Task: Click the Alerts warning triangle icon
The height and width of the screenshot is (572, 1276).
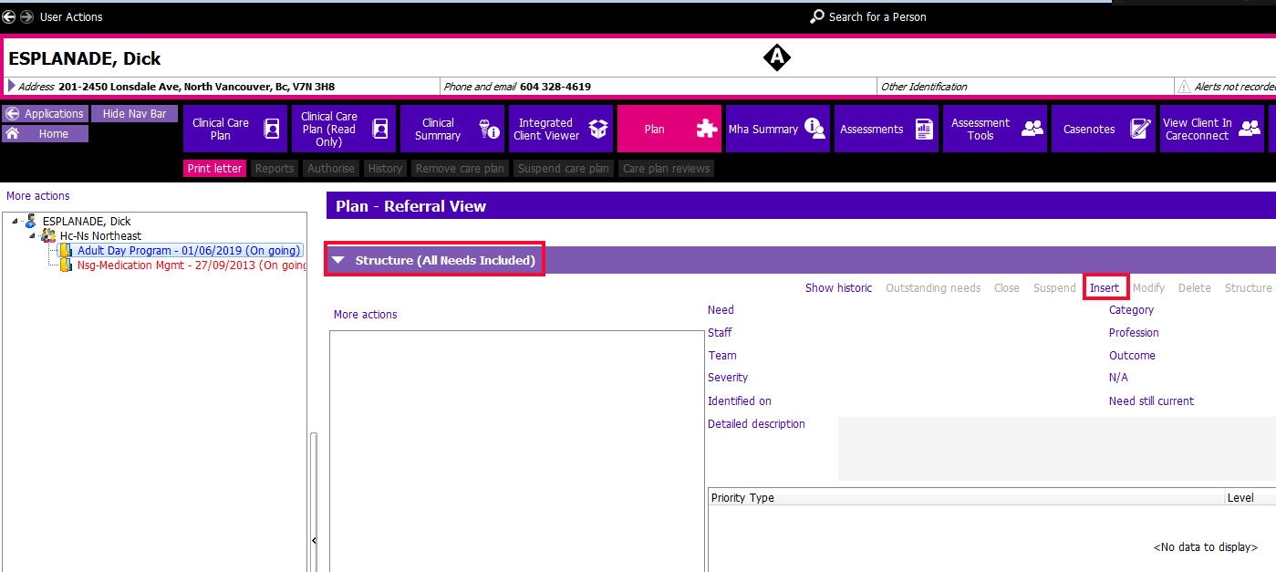Action: (1184, 87)
